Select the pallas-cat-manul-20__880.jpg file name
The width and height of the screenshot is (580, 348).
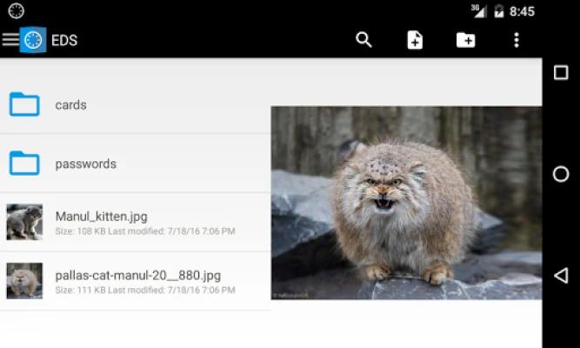coord(138,276)
